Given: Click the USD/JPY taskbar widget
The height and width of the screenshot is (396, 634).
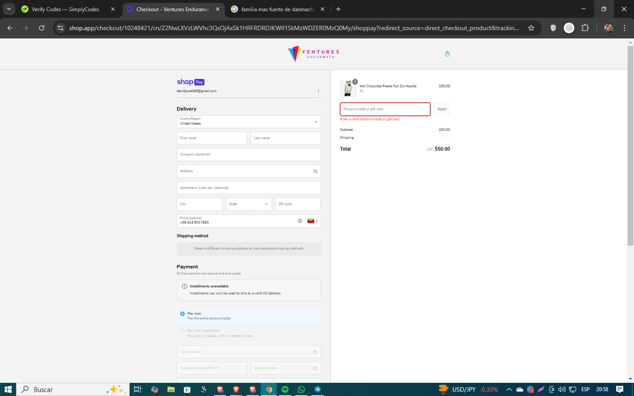Looking at the screenshot, I should click(468, 389).
